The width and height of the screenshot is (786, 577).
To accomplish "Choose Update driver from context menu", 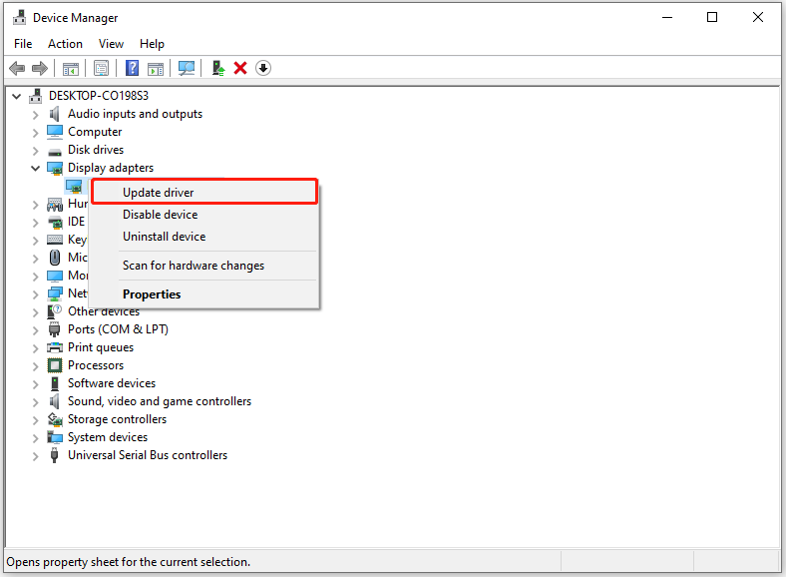I will coord(204,193).
